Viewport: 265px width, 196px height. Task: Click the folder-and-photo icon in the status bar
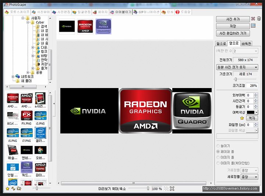click(x=19, y=188)
